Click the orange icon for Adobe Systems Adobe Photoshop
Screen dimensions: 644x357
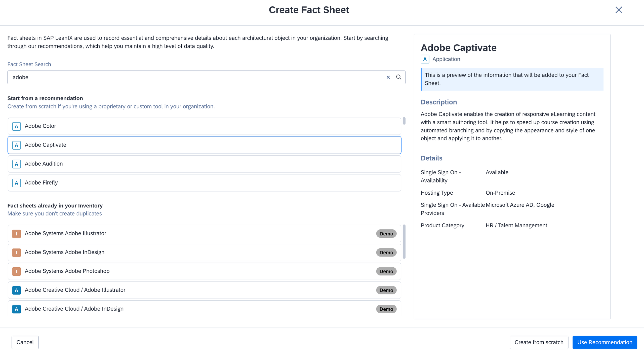click(x=16, y=271)
